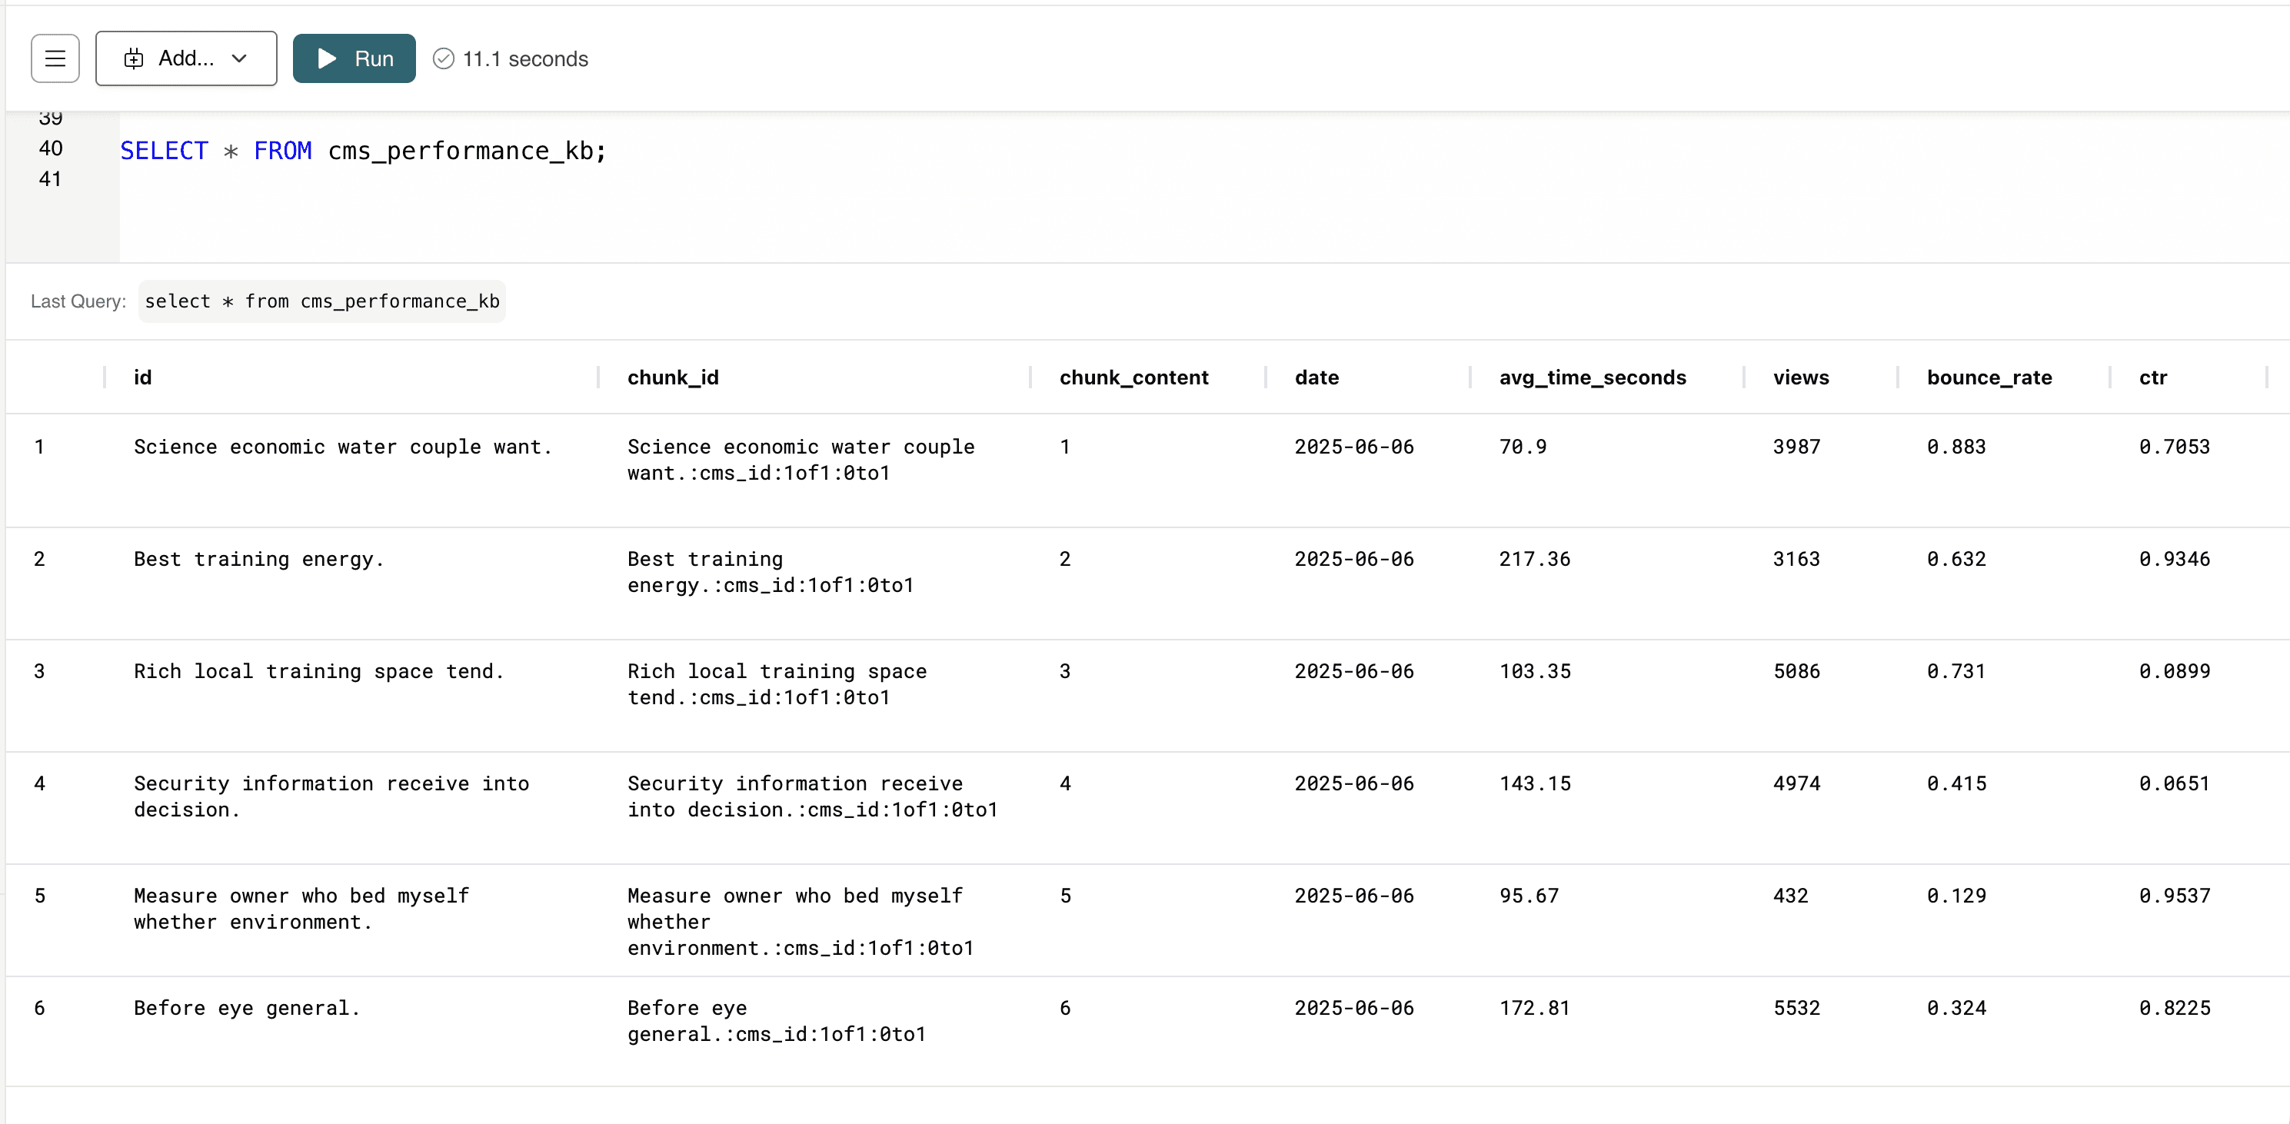This screenshot has height=1124, width=2290.
Task: Click the SELECT statement in editor
Action: click(363, 151)
